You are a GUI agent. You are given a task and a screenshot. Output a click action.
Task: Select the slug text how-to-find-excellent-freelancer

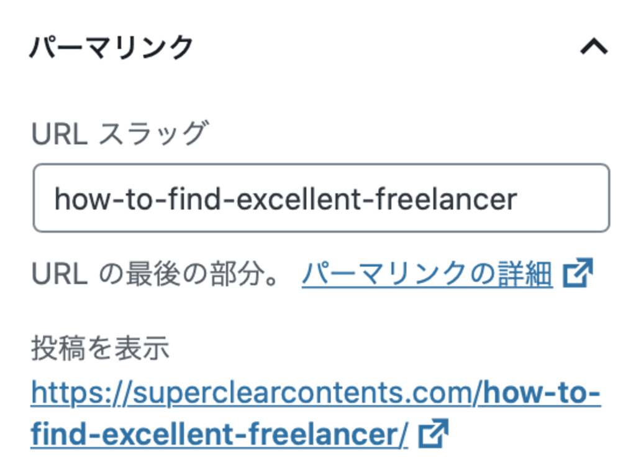[x=286, y=197]
